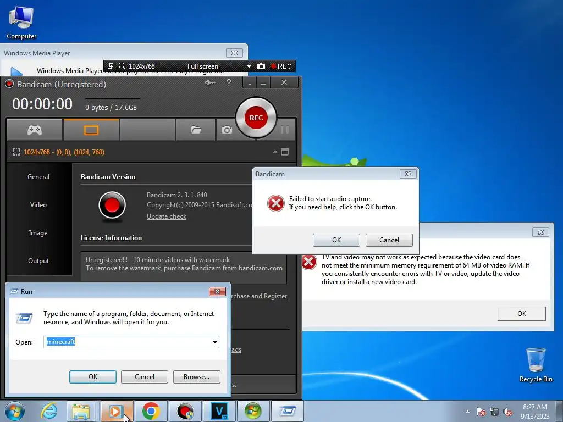Launch Google Chrome from the taskbar
The image size is (563, 422).
pos(151,411)
